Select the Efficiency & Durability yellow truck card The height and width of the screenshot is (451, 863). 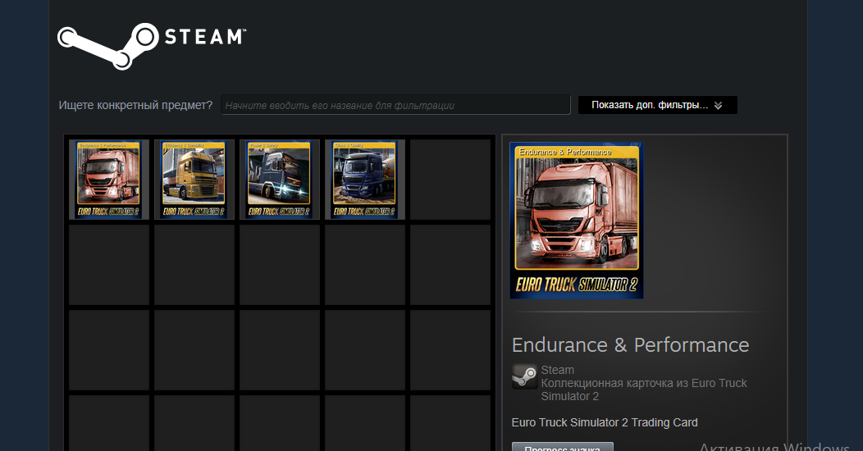click(194, 180)
